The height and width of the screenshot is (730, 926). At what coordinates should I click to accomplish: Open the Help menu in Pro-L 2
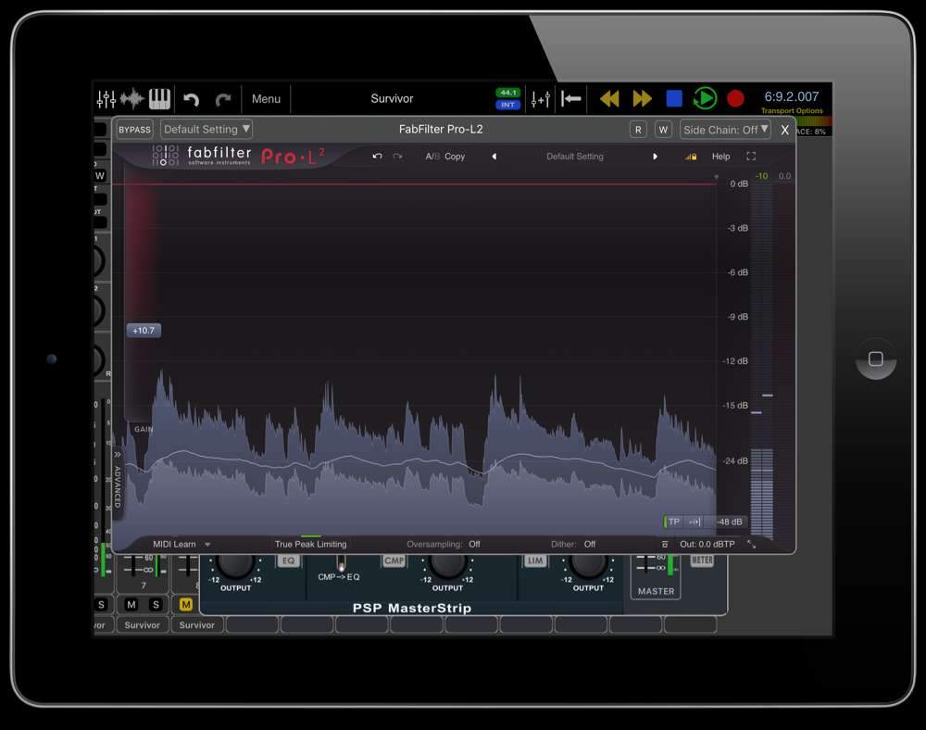click(720, 157)
